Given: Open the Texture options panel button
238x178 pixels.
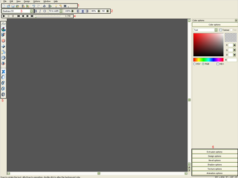Looking at the screenshot, I should (x=215, y=169).
